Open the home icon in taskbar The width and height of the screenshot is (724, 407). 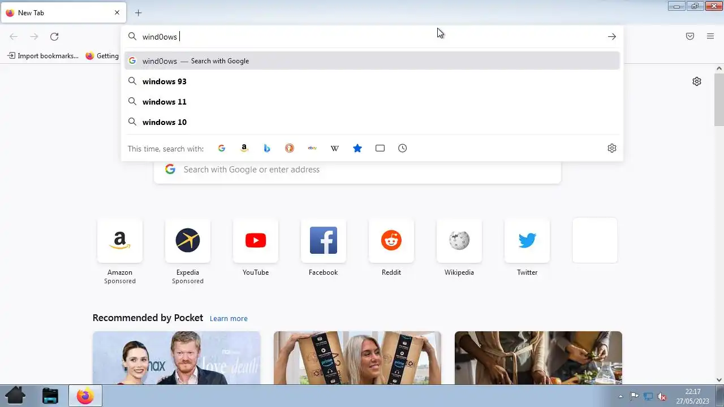pyautogui.click(x=15, y=396)
